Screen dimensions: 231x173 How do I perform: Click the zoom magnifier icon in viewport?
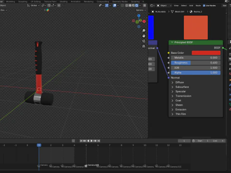[144, 30]
